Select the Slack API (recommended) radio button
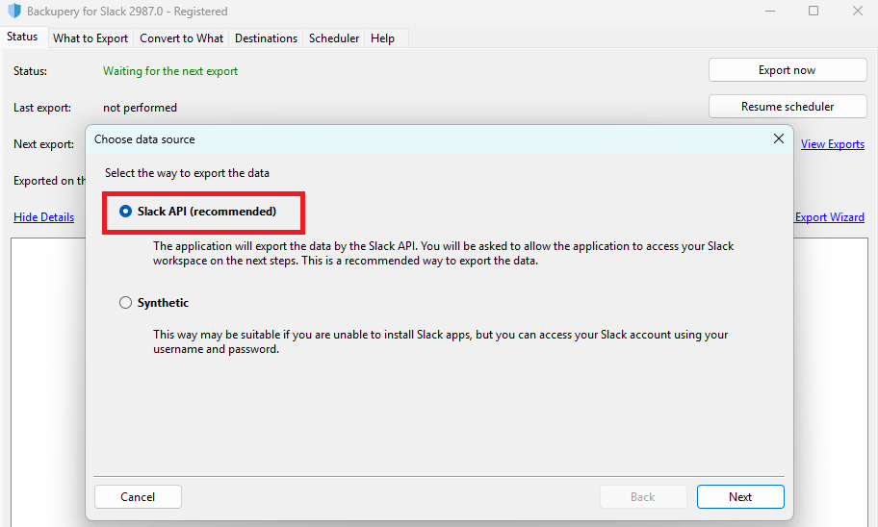Viewport: 878px width, 527px height. pos(125,212)
